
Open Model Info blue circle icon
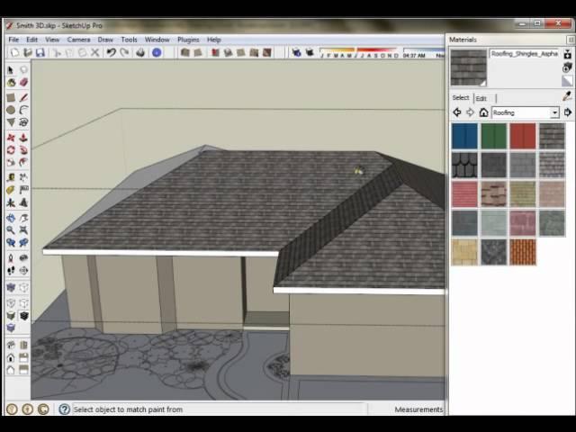(x=157, y=52)
